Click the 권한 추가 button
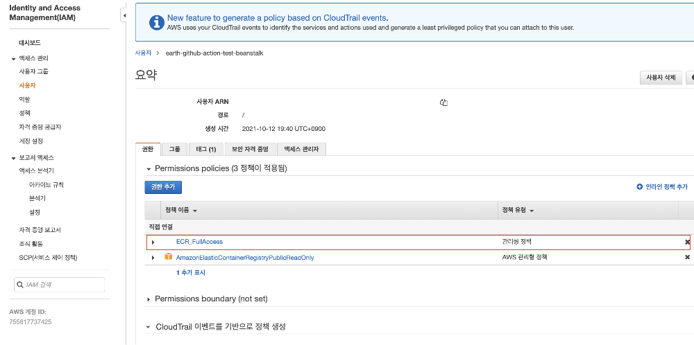Image resolution: width=694 pixels, height=345 pixels. [x=163, y=187]
